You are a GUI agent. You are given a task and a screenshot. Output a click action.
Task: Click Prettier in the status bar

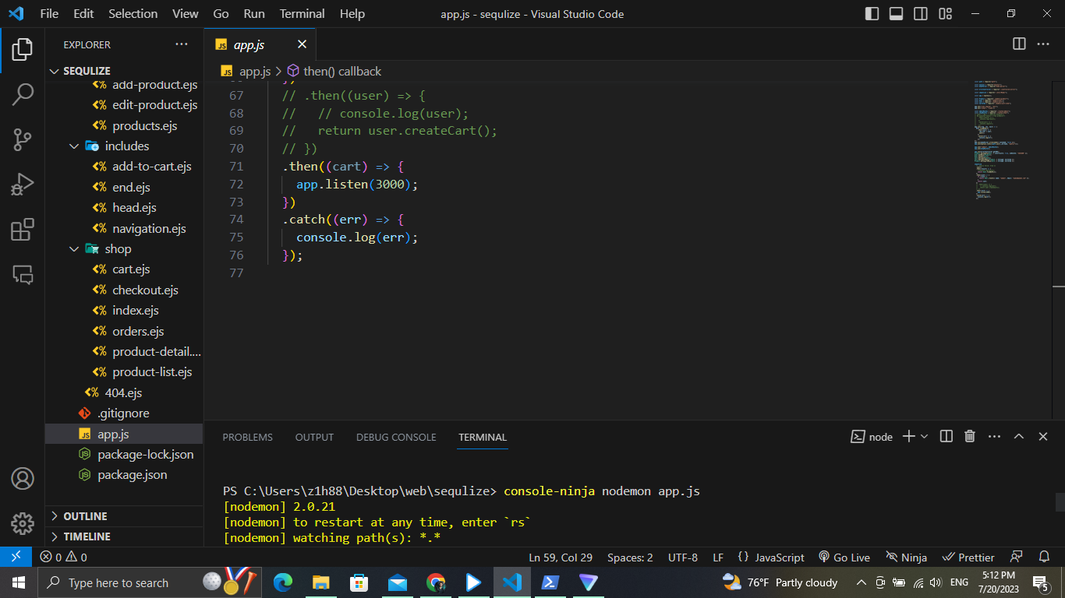(968, 557)
